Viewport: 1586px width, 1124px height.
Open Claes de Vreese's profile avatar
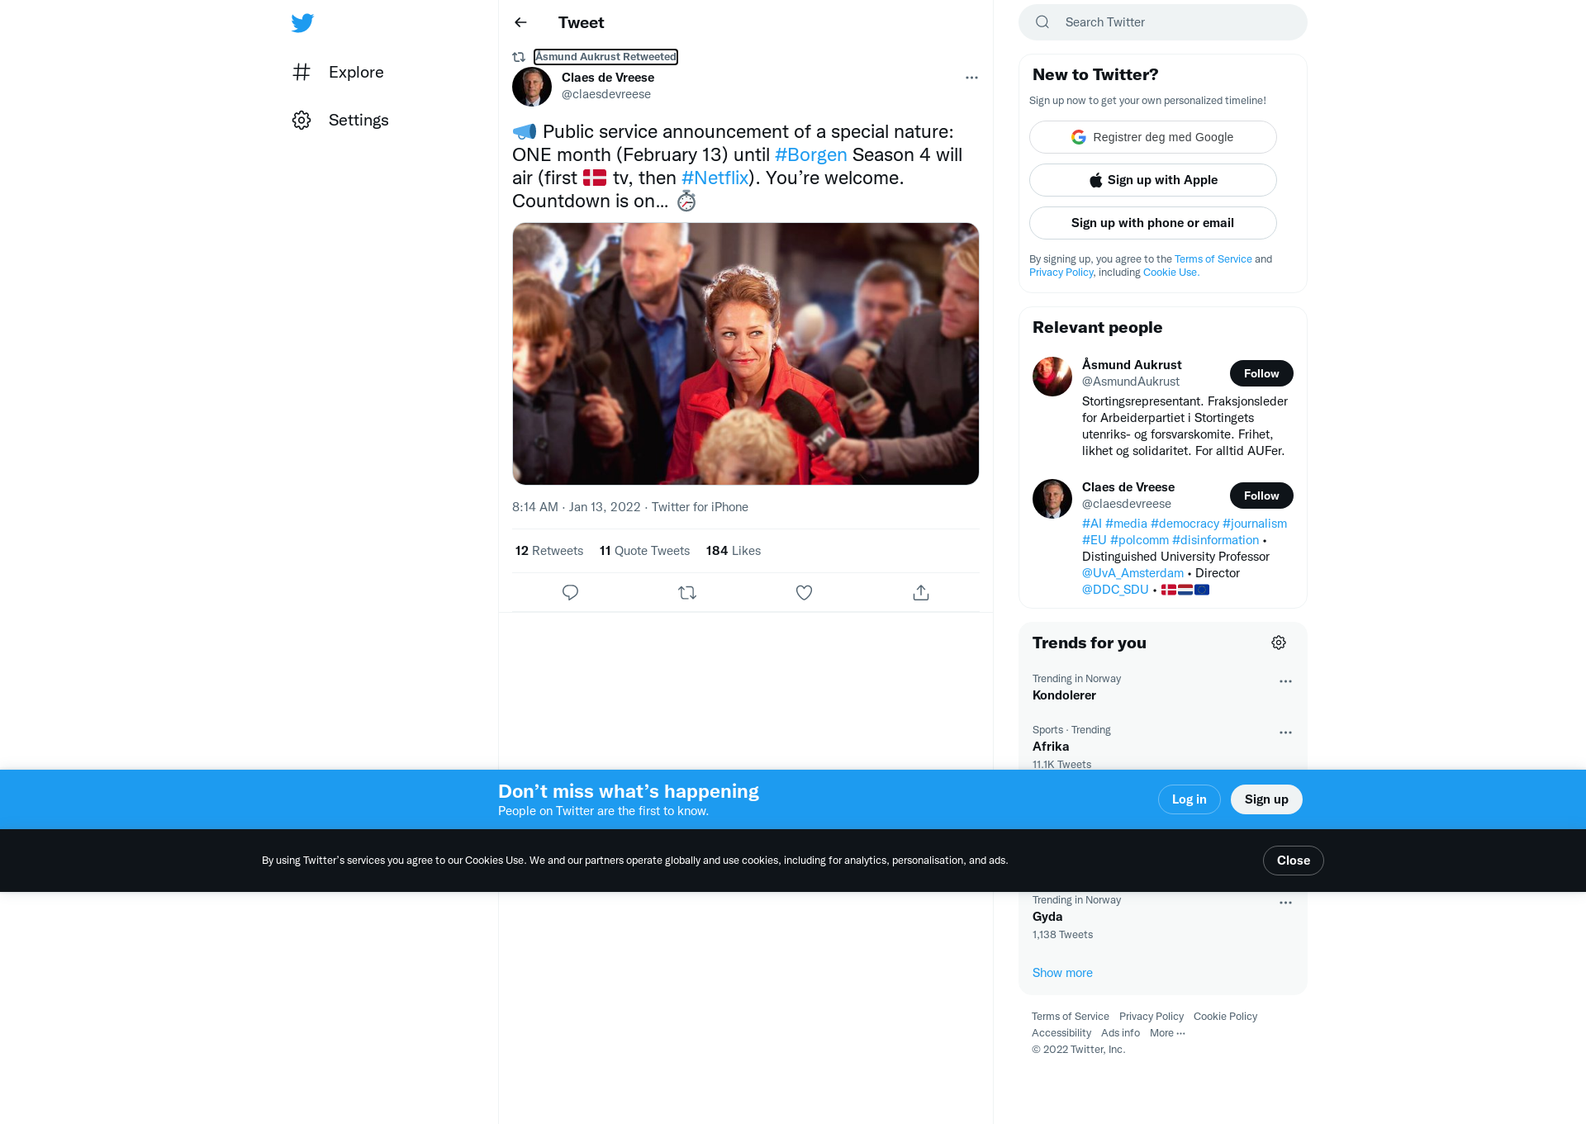point(532,87)
